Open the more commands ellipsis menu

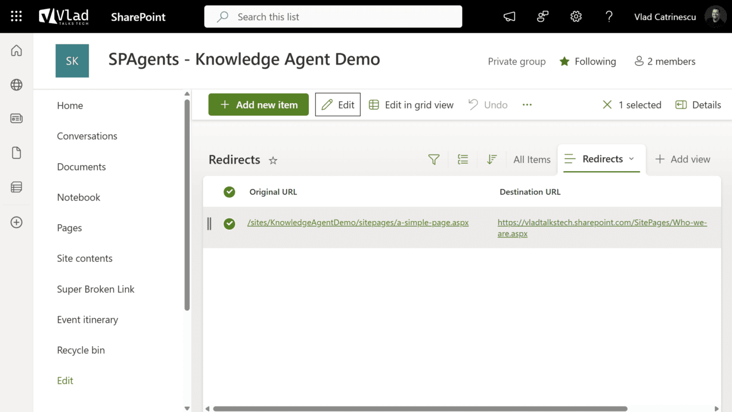tap(527, 104)
